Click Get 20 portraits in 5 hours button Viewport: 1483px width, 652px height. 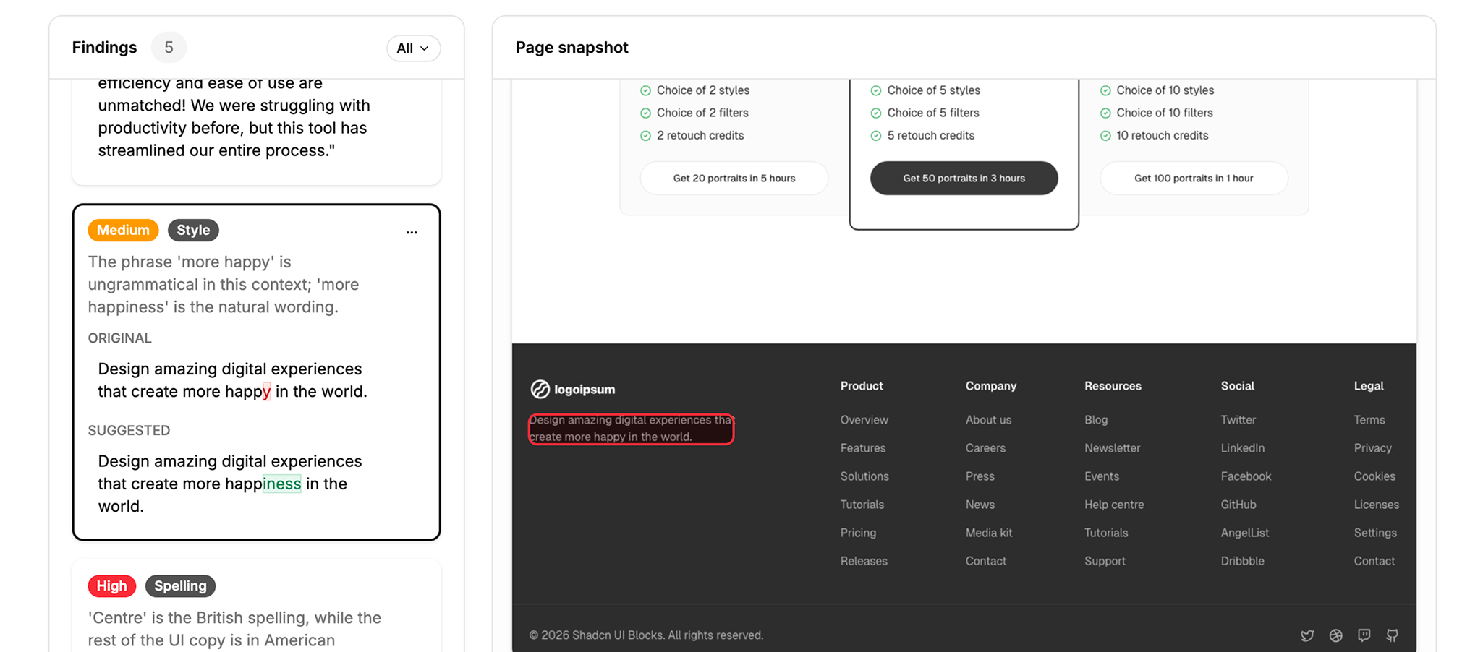[734, 178]
